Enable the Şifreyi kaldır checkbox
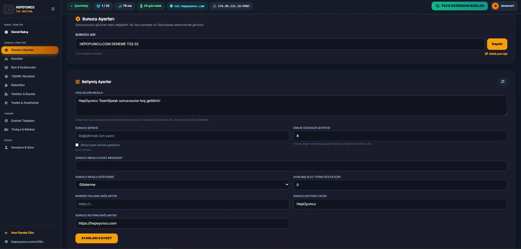Screen dimensions: 521x249 click(x=77, y=145)
